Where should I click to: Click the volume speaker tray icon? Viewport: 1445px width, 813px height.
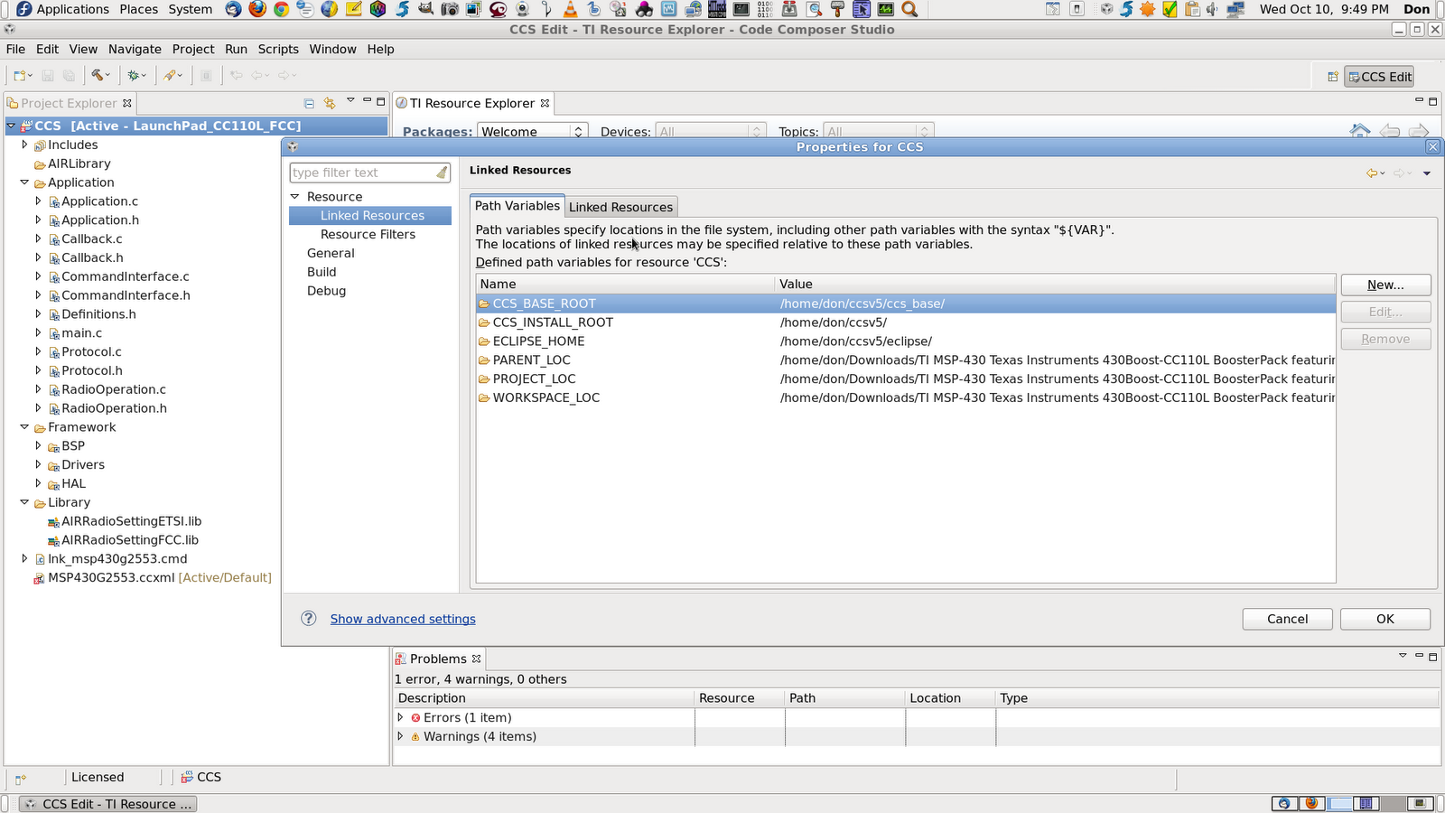coord(1211,9)
